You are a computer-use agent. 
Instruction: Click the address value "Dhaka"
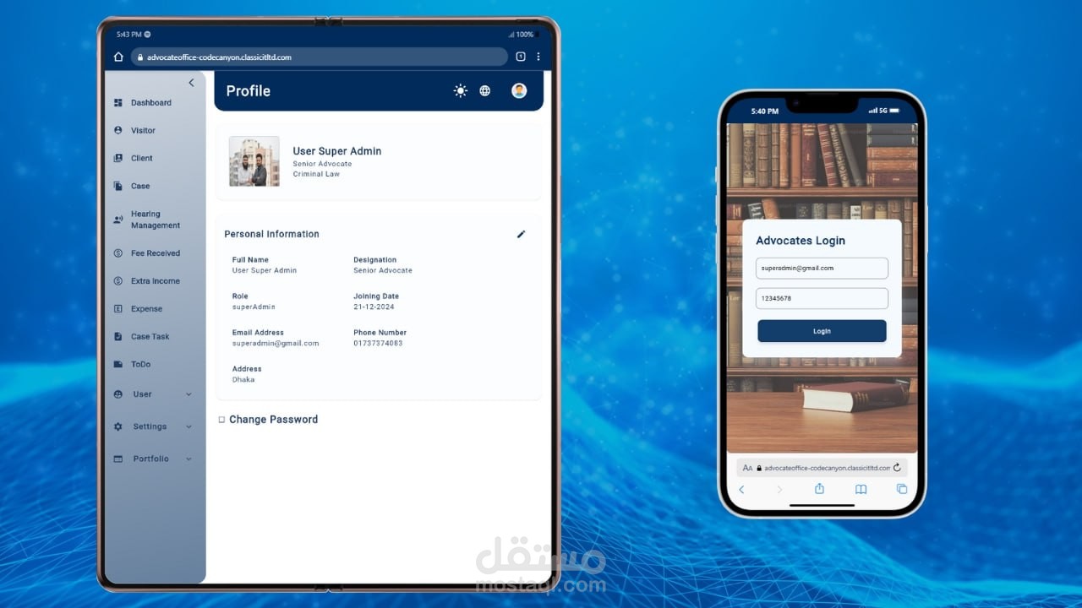point(243,380)
